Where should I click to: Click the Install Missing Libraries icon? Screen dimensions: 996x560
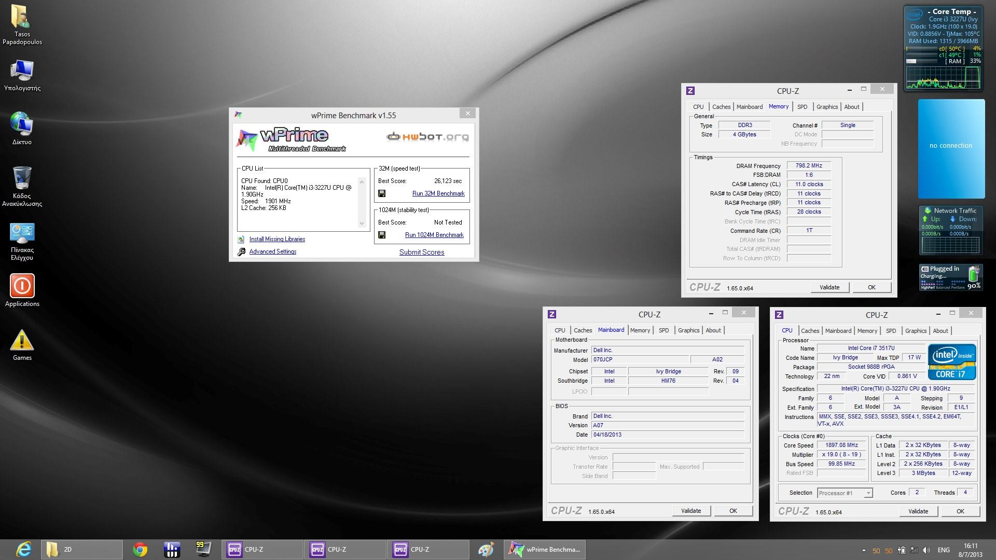(241, 240)
